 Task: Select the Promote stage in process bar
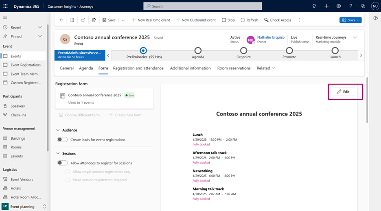click(x=289, y=51)
